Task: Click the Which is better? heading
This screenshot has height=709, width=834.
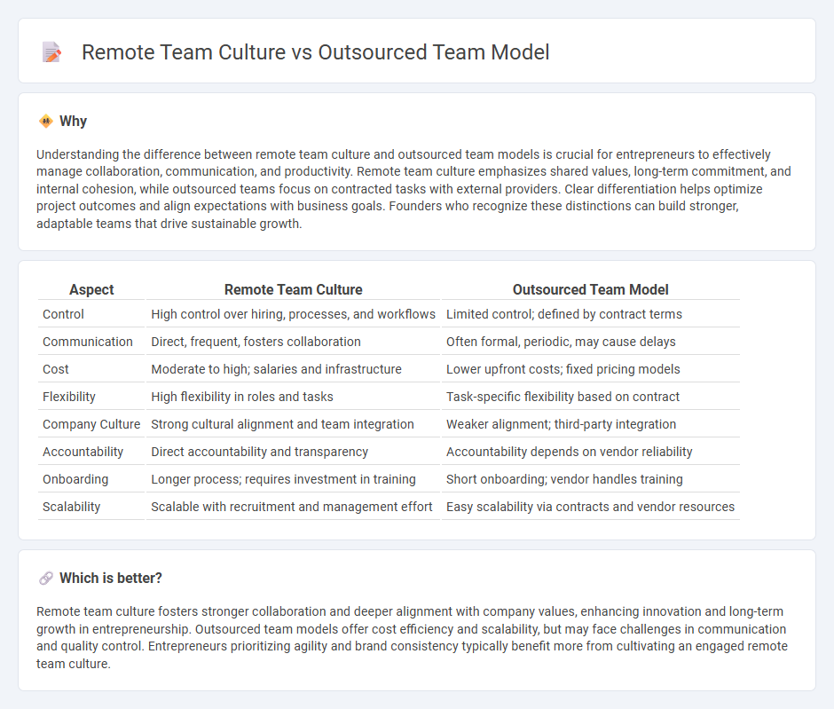Action: click(111, 579)
